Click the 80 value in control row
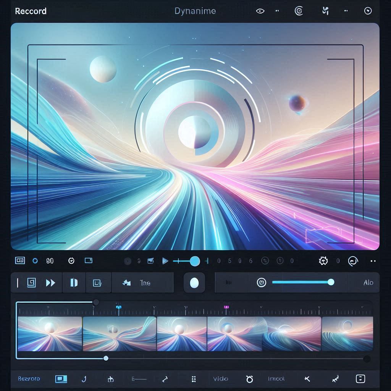 pos(50,261)
